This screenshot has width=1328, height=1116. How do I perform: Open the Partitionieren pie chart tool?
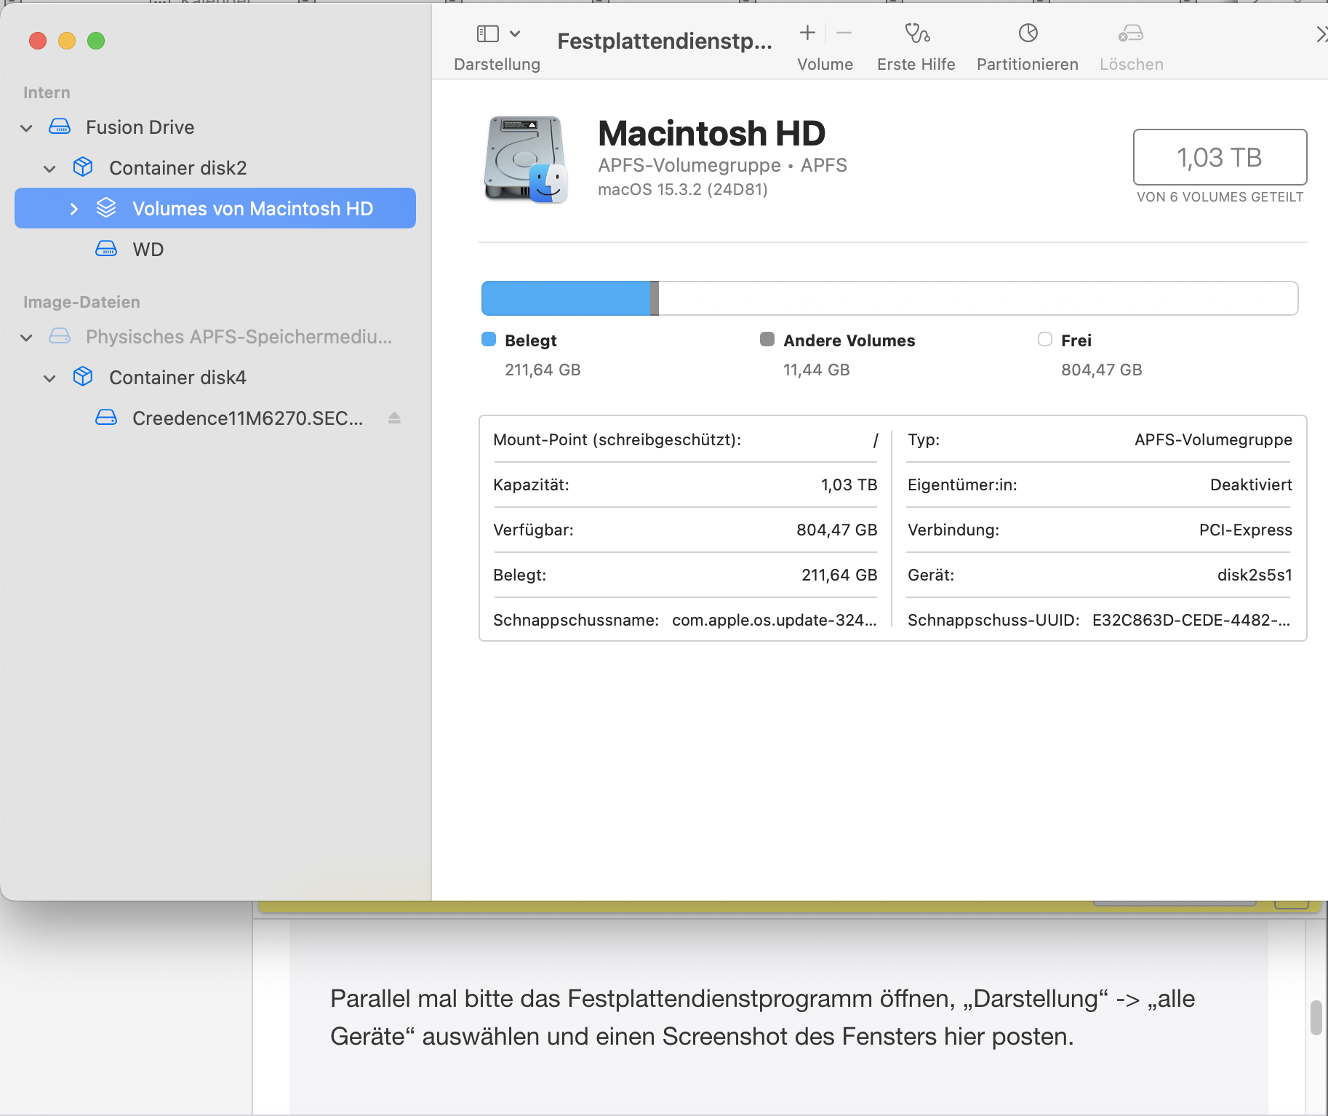tap(1028, 33)
